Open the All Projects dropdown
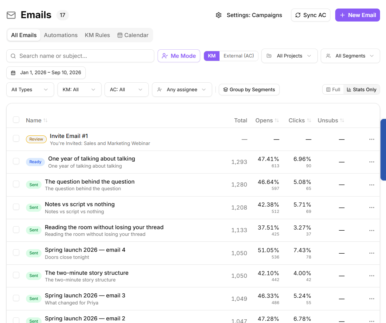The image size is (386, 323). click(290, 56)
